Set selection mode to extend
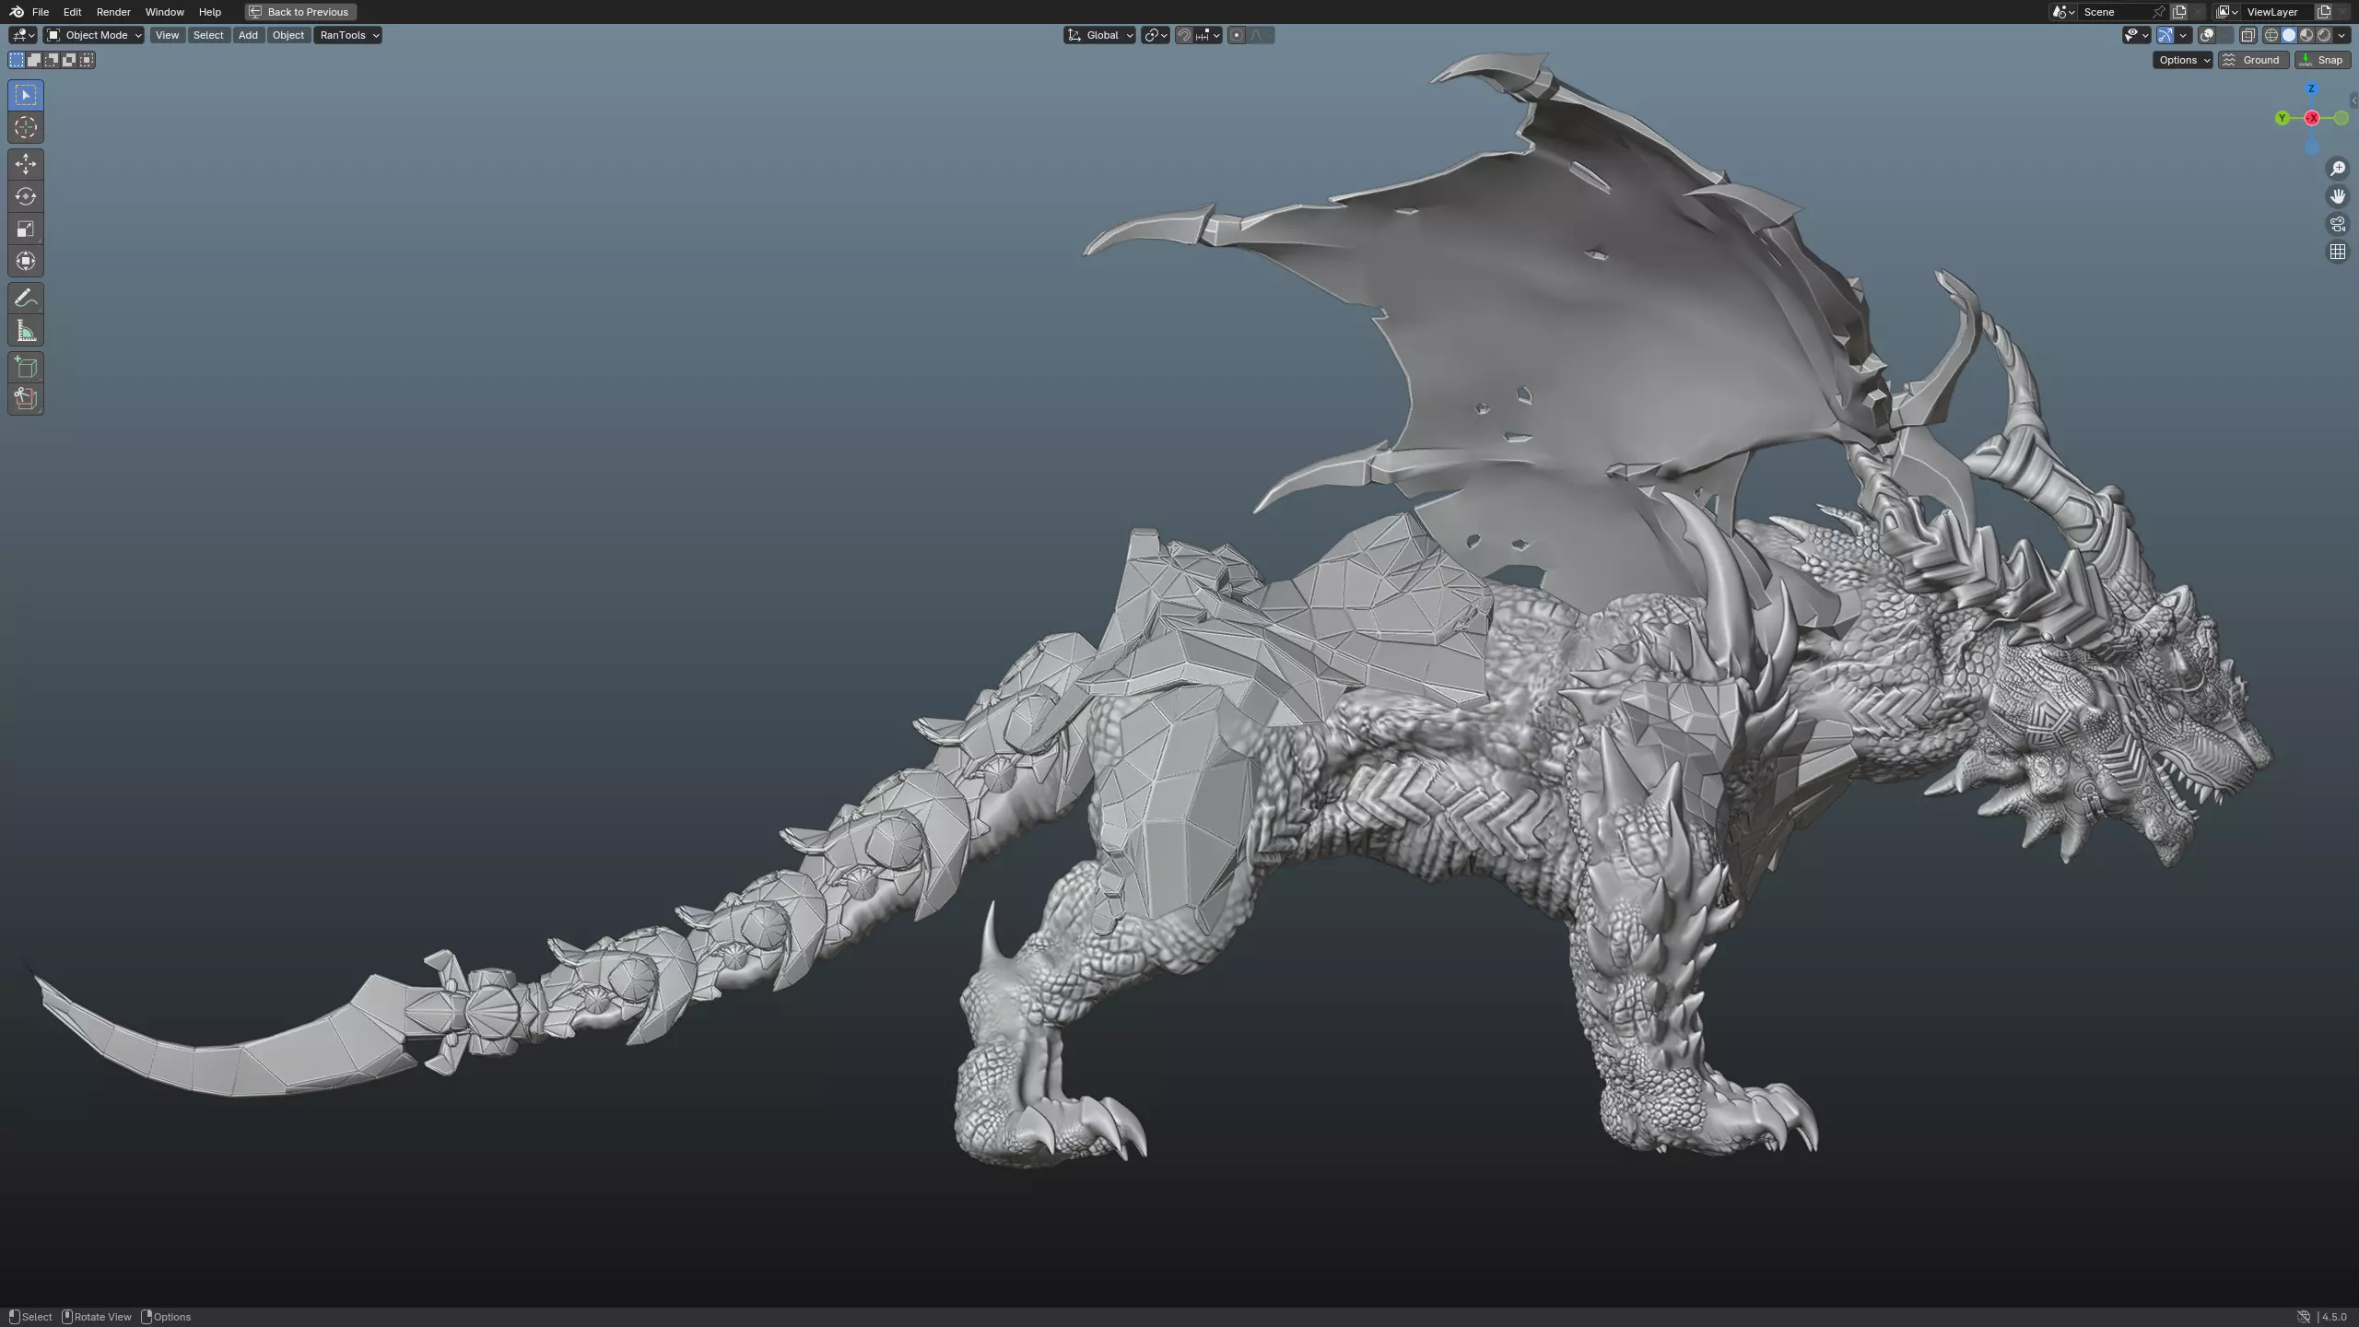Image resolution: width=2359 pixels, height=1327 pixels. point(34,60)
